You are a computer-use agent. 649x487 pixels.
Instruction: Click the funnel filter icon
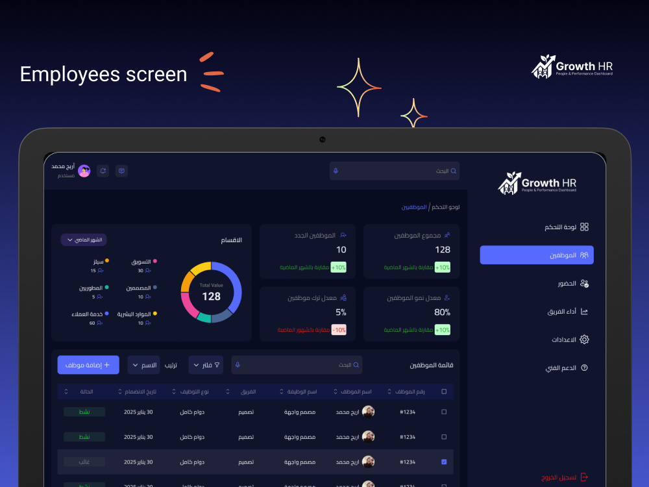click(x=217, y=365)
